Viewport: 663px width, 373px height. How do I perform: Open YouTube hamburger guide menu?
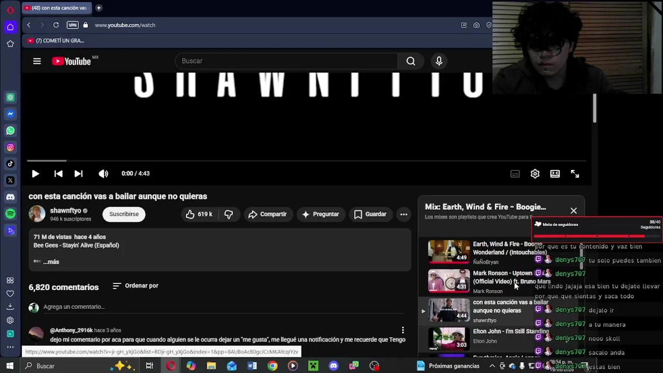point(37,61)
